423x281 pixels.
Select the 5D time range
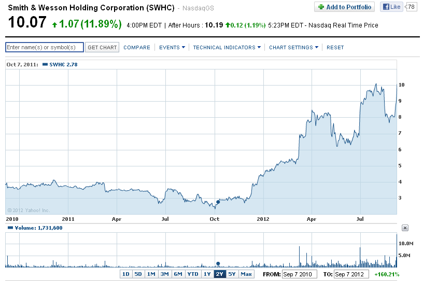point(138,274)
